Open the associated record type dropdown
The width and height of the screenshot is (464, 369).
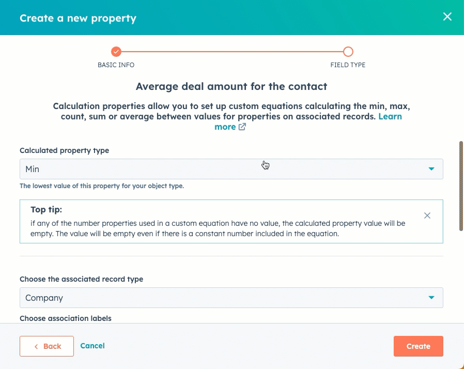coord(231,298)
